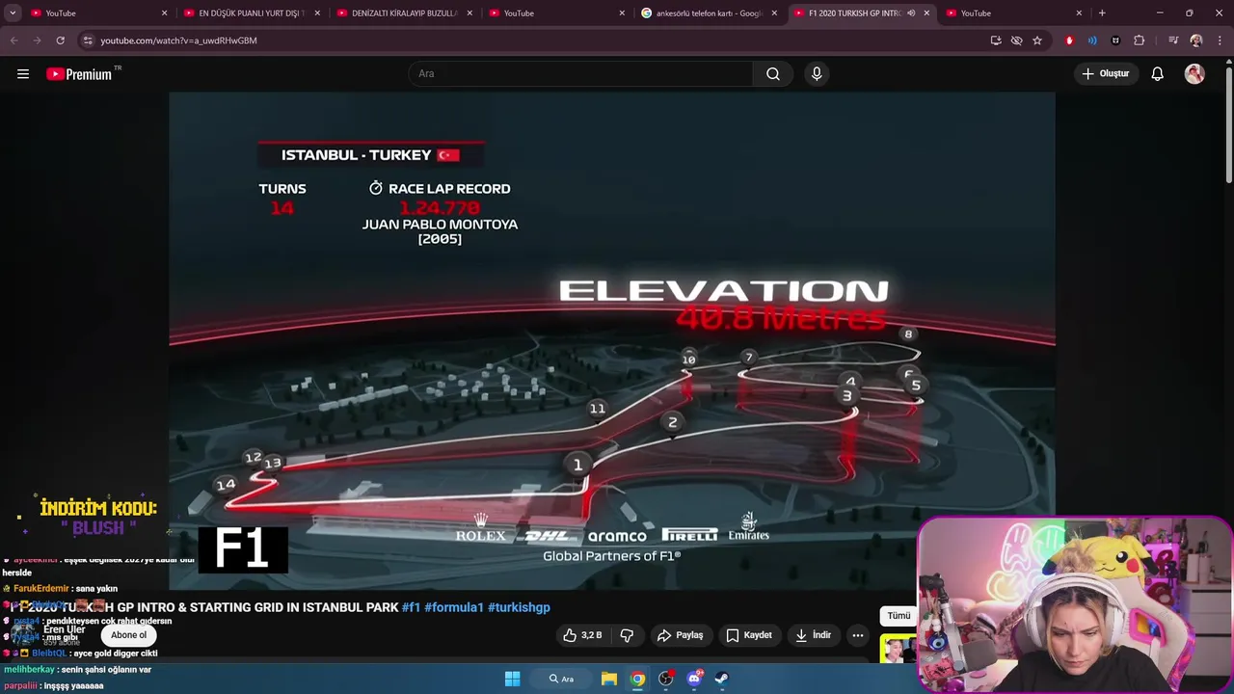
Task: Open the black cat face extension
Action: pos(1115,40)
